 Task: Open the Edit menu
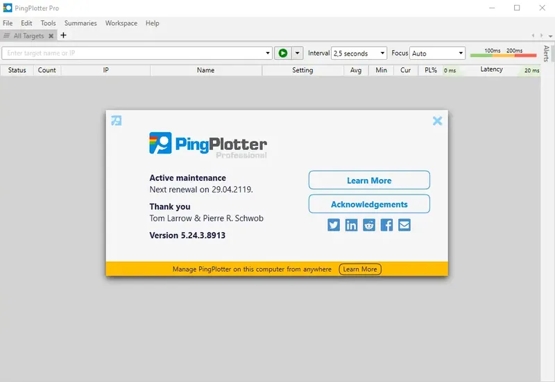[26, 23]
